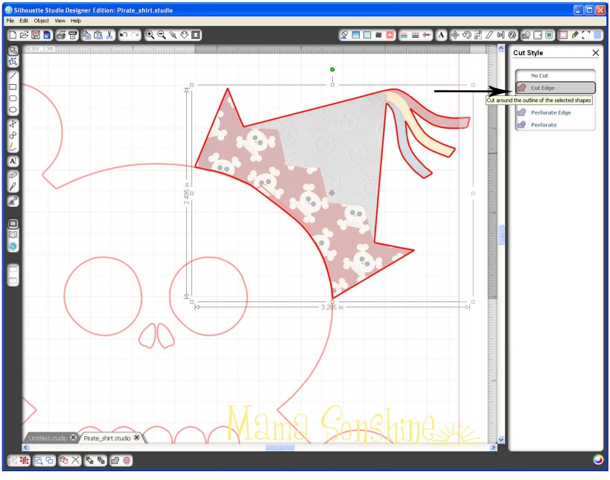Select the arrow Selection tool
The image size is (610, 480).
[x=13, y=51]
